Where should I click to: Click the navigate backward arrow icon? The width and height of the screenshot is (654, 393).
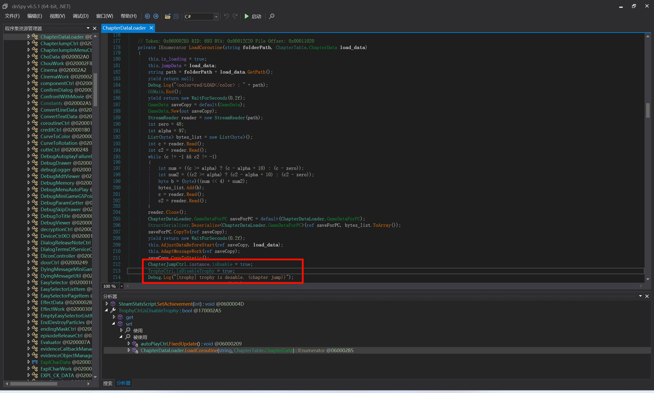pos(148,16)
